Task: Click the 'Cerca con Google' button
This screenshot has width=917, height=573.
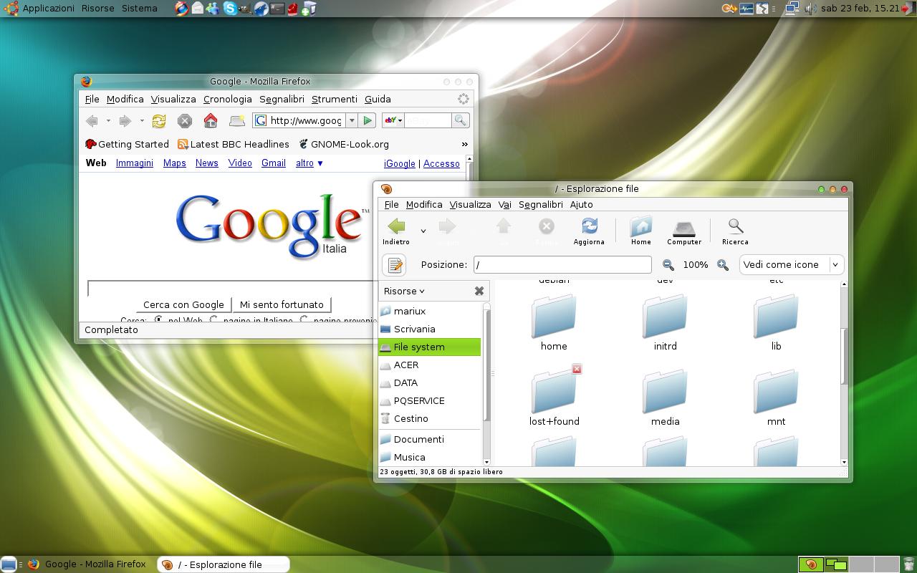Action: coord(183,304)
